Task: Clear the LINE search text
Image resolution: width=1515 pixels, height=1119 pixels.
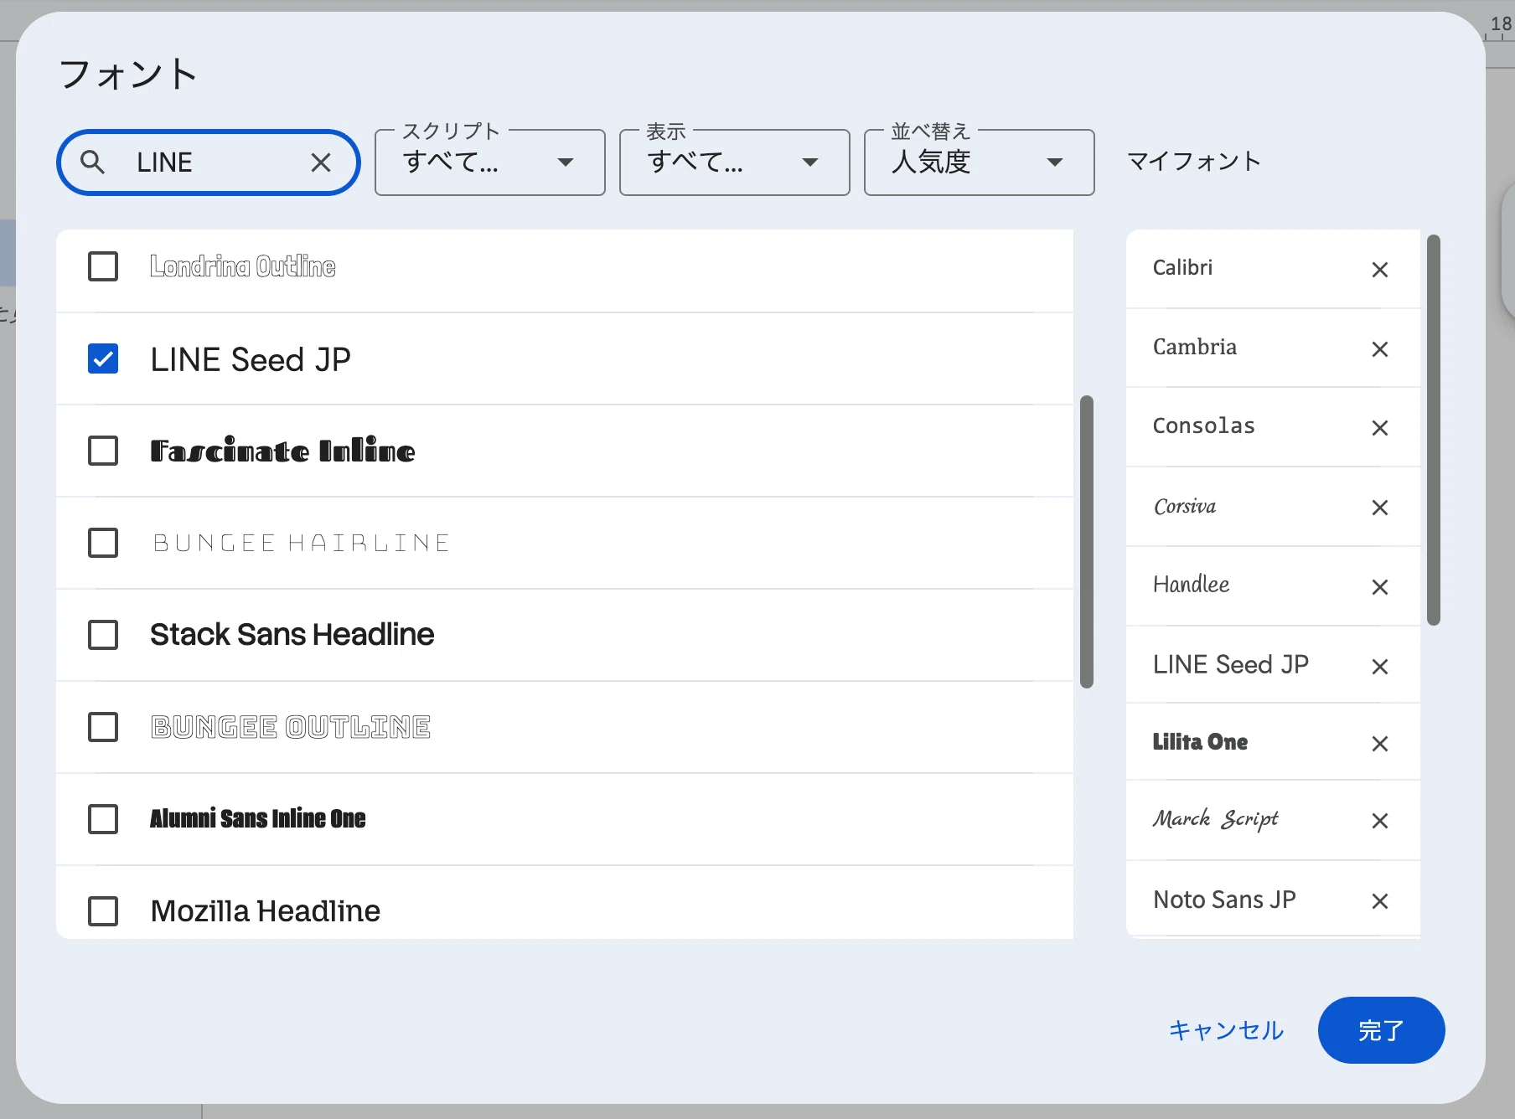Action: pos(321,162)
